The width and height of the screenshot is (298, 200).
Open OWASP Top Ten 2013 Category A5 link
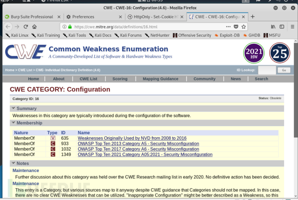tap(138, 144)
